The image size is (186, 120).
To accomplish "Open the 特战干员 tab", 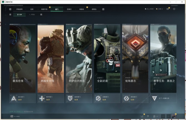I will [x=44, y=9].
